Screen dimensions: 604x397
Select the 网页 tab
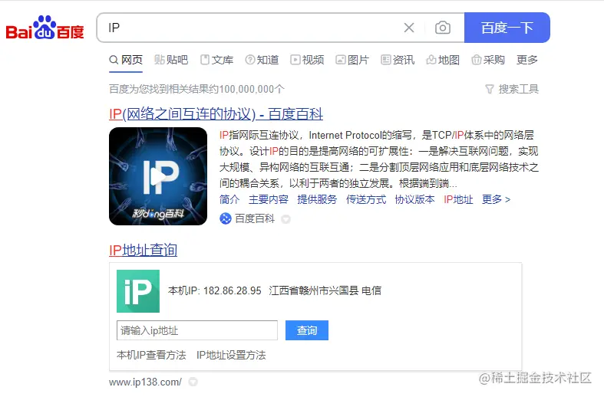126,60
